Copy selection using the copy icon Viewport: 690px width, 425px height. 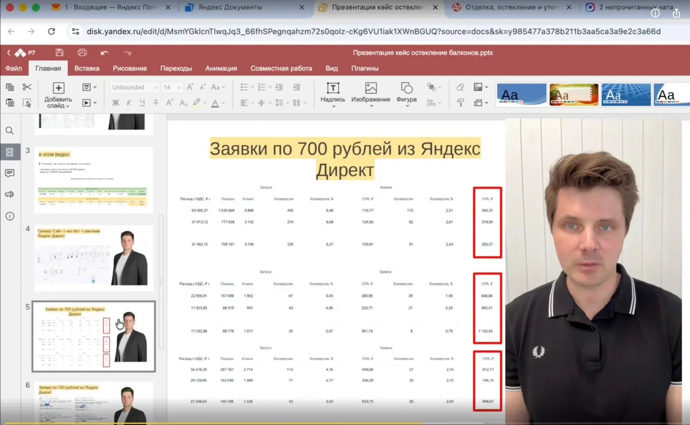pos(10,87)
